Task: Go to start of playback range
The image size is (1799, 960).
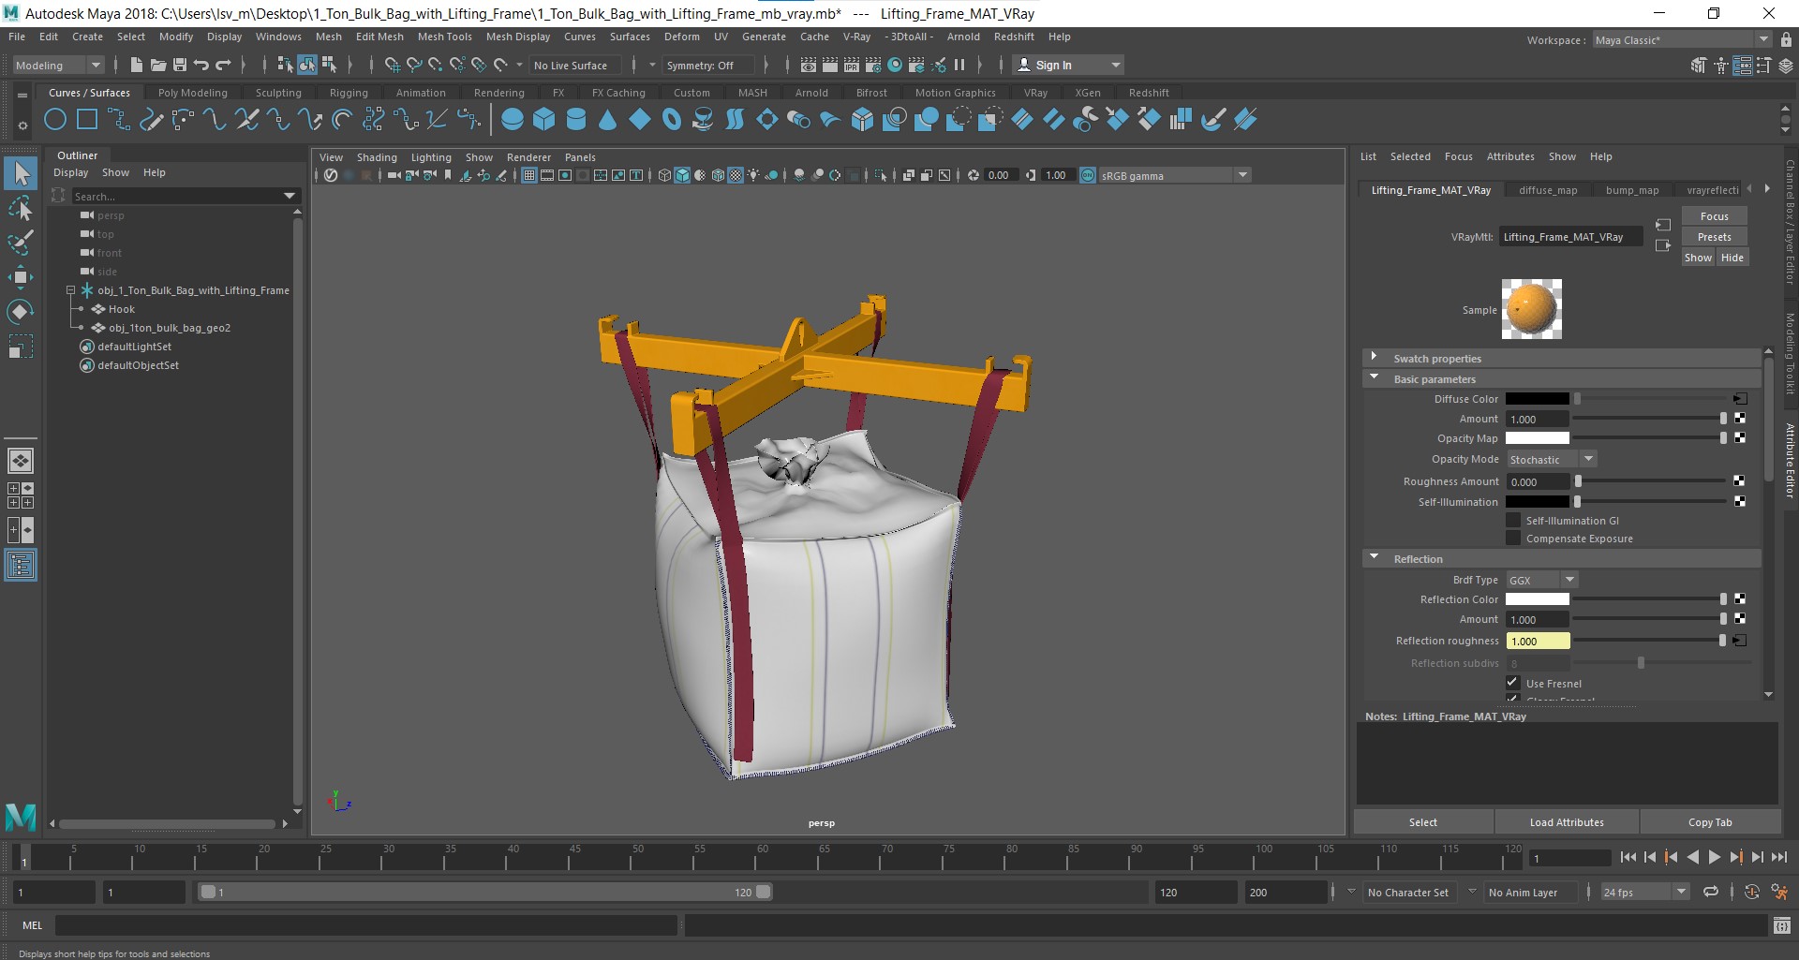Action: click(1628, 857)
